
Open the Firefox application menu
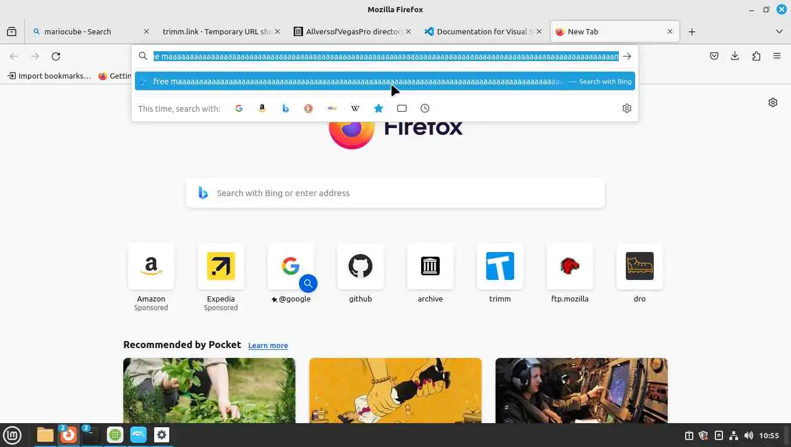pyautogui.click(x=777, y=56)
